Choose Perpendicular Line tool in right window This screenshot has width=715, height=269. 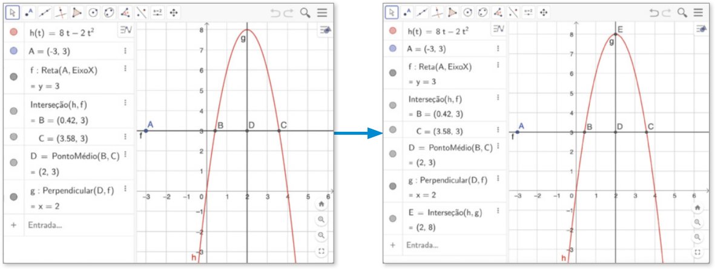pyautogui.click(x=437, y=13)
